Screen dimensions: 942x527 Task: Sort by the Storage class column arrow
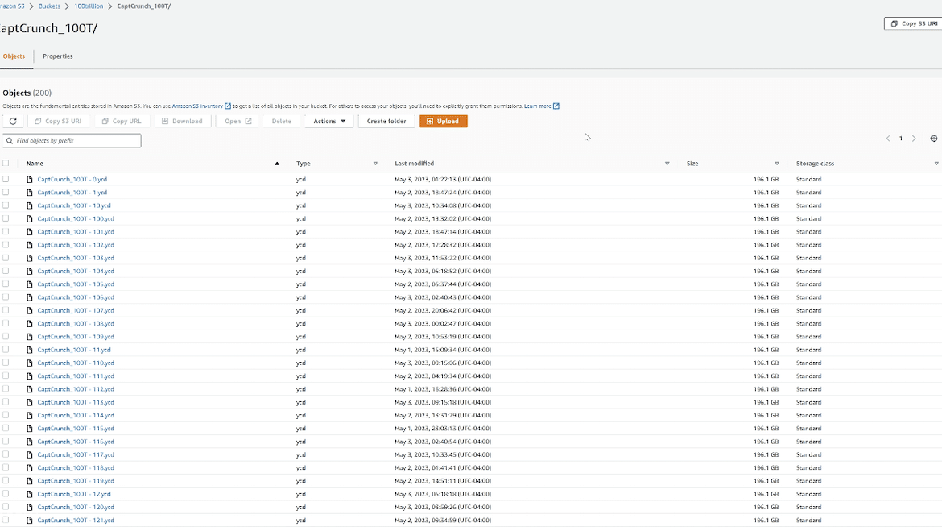(x=936, y=164)
